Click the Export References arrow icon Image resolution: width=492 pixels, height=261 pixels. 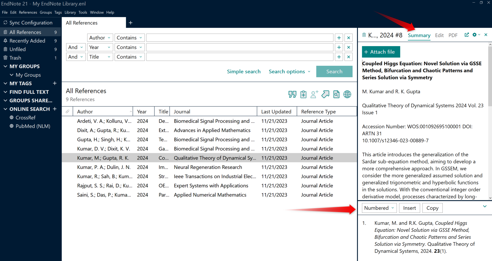click(325, 94)
